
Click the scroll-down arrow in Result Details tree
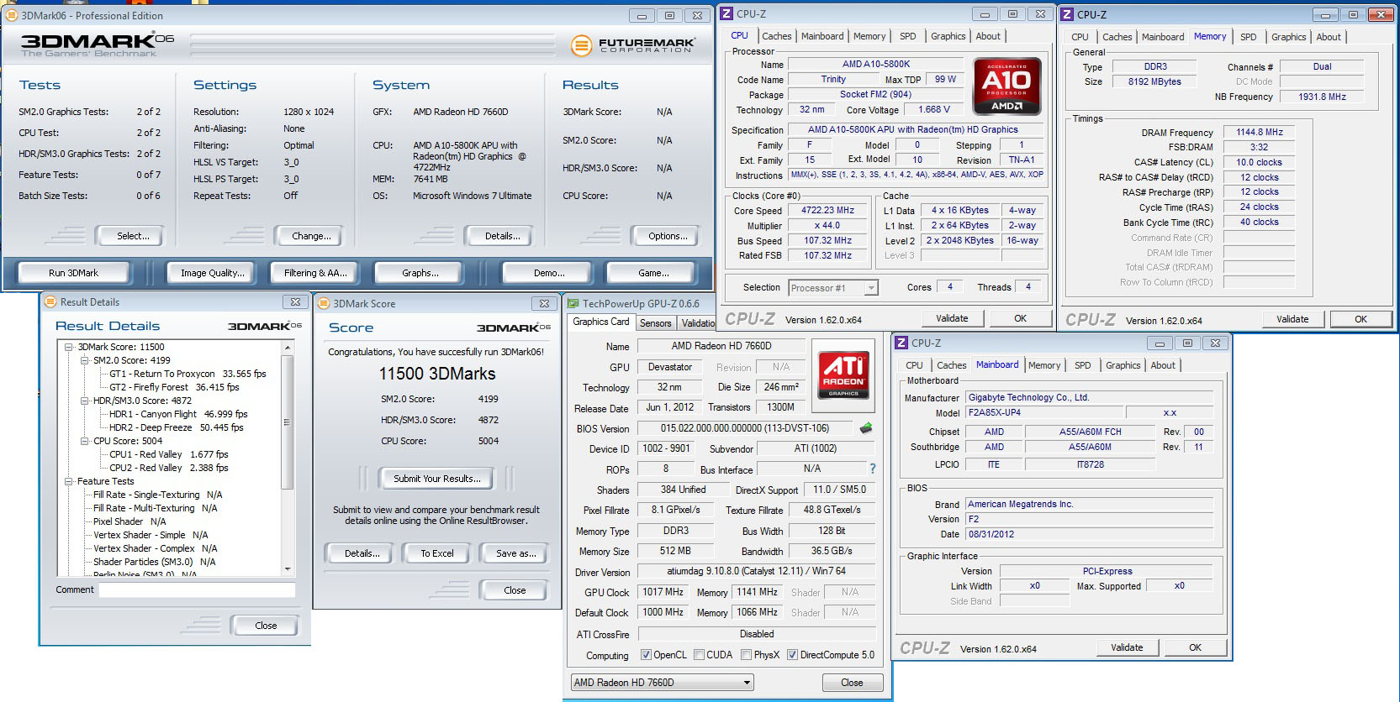click(287, 568)
